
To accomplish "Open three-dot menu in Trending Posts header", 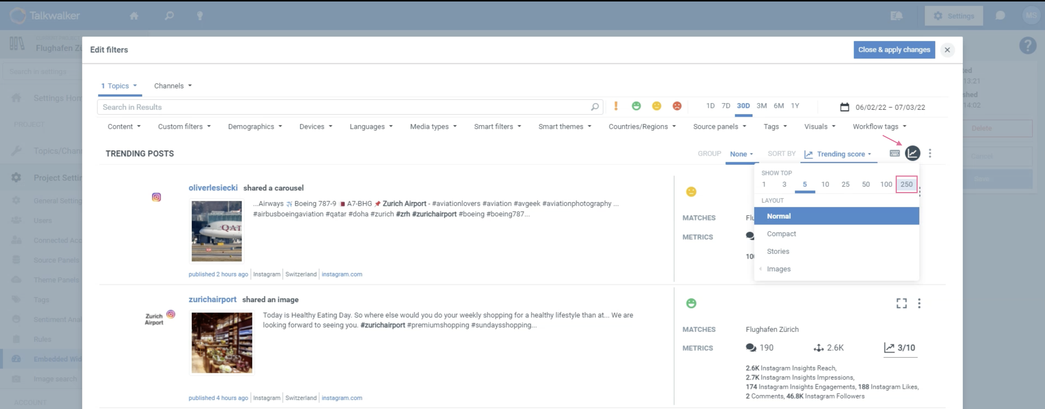I will (x=930, y=153).
